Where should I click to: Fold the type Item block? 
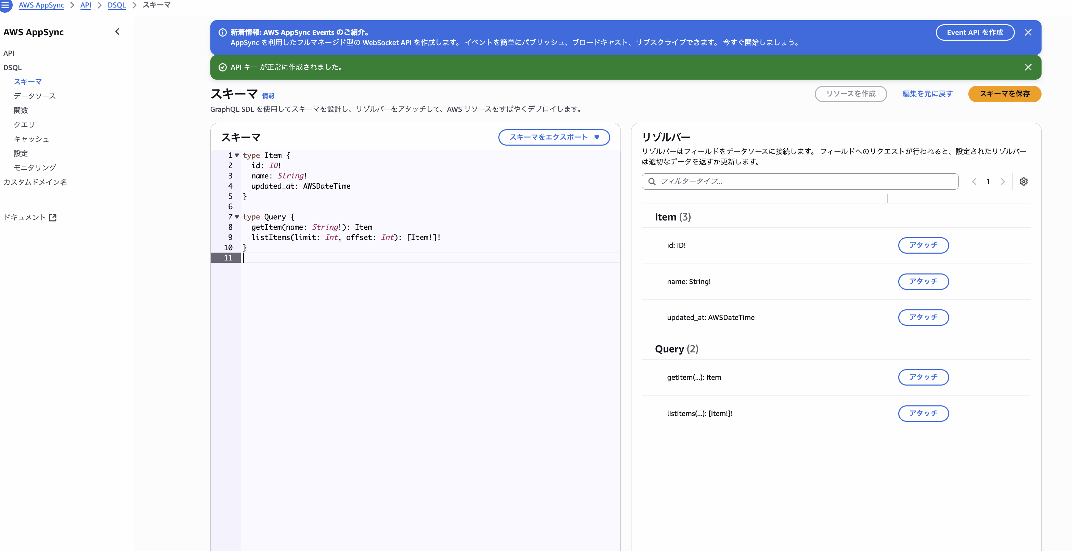point(237,156)
